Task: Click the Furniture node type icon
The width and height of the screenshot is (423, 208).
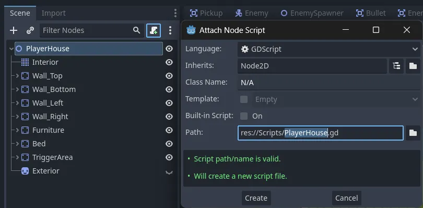Action: point(25,130)
